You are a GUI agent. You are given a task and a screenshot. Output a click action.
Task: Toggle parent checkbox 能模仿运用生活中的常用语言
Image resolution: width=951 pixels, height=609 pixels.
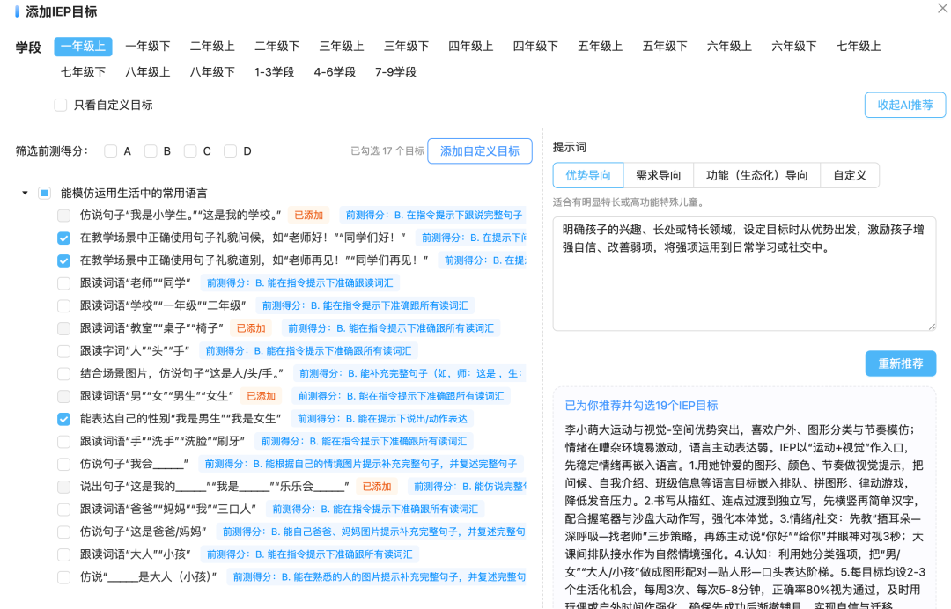[44, 193]
